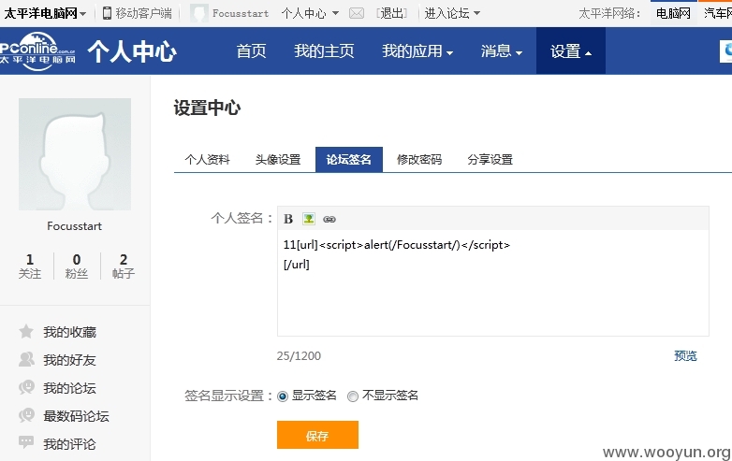Click the small Focusstart avatar in top bar
732x461 pixels.
(x=199, y=13)
